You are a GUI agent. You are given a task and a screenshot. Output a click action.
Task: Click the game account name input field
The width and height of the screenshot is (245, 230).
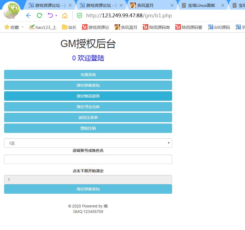[88, 159]
